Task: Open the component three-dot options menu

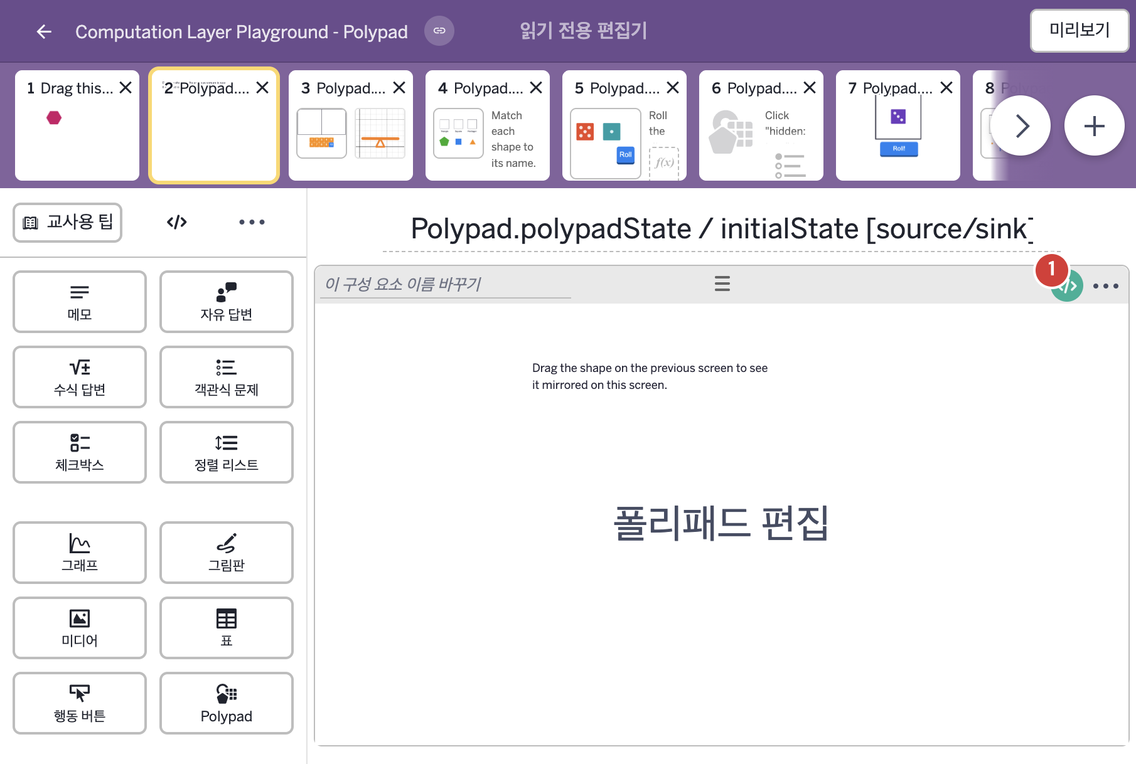Action: point(1106,286)
